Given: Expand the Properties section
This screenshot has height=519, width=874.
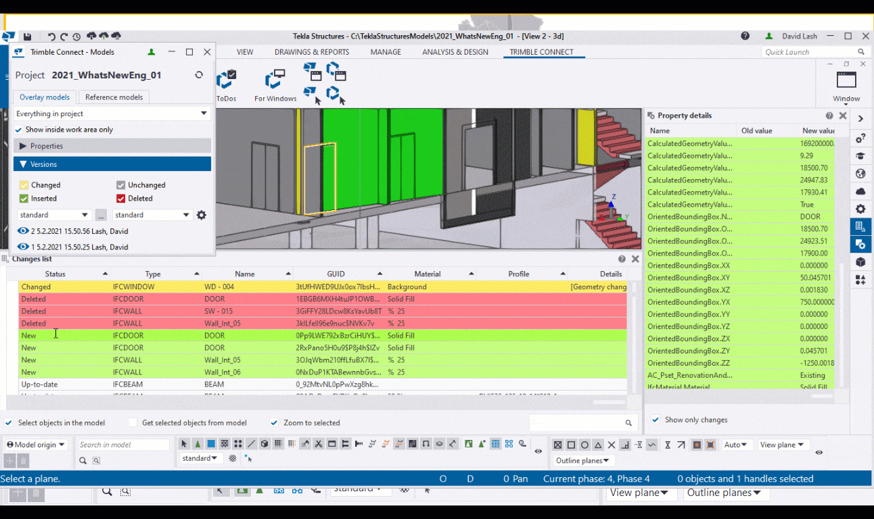Looking at the screenshot, I should 112,146.
